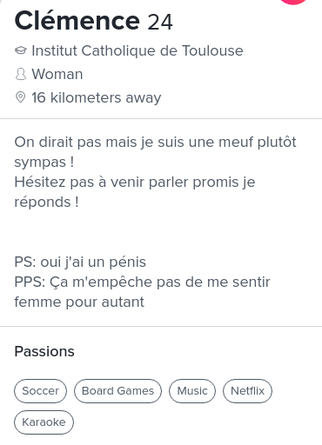Click the person gender icon beside Woman
Screen dimensions: 322x445
coord(21,74)
